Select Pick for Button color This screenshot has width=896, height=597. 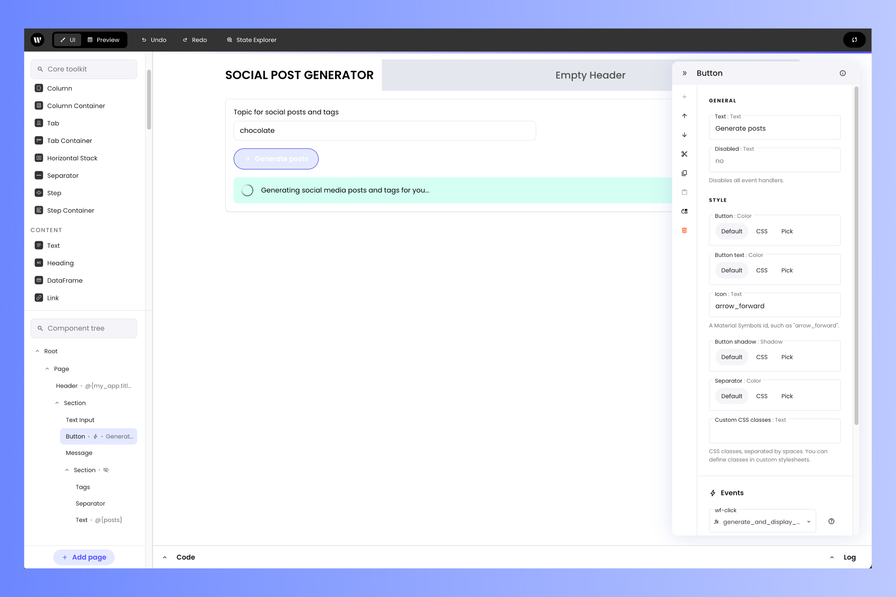(x=787, y=231)
